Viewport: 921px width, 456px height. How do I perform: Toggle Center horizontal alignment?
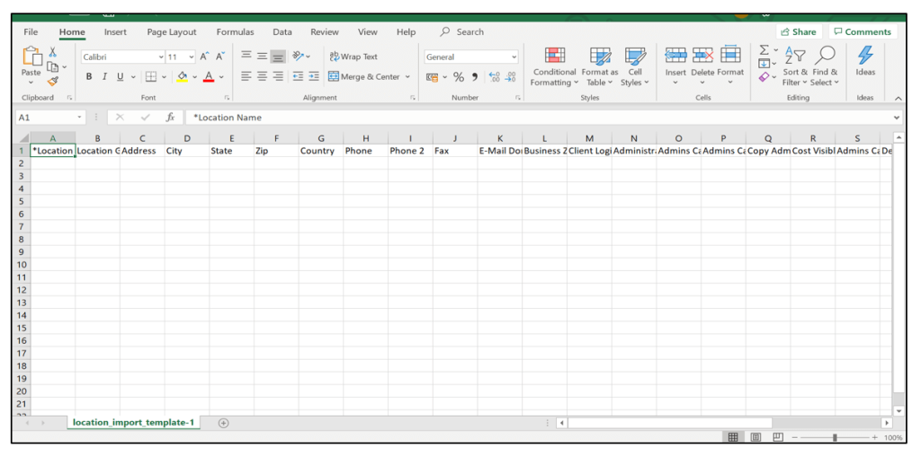pyautogui.click(x=263, y=77)
